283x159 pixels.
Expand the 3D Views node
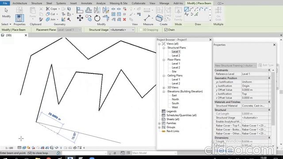[x=164, y=87]
